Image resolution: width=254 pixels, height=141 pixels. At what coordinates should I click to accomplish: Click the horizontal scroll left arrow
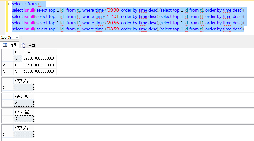point(22,38)
